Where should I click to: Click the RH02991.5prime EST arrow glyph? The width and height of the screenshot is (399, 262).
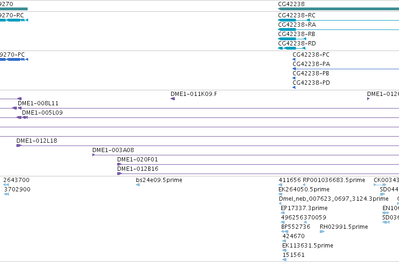click(x=322, y=232)
